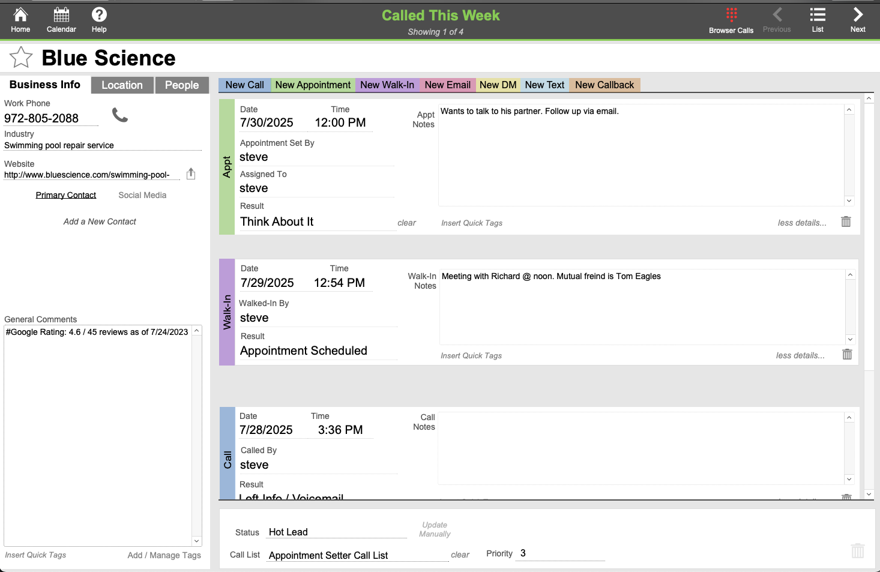Image resolution: width=880 pixels, height=572 pixels.
Task: Create a New Email entry
Action: pyautogui.click(x=448, y=85)
